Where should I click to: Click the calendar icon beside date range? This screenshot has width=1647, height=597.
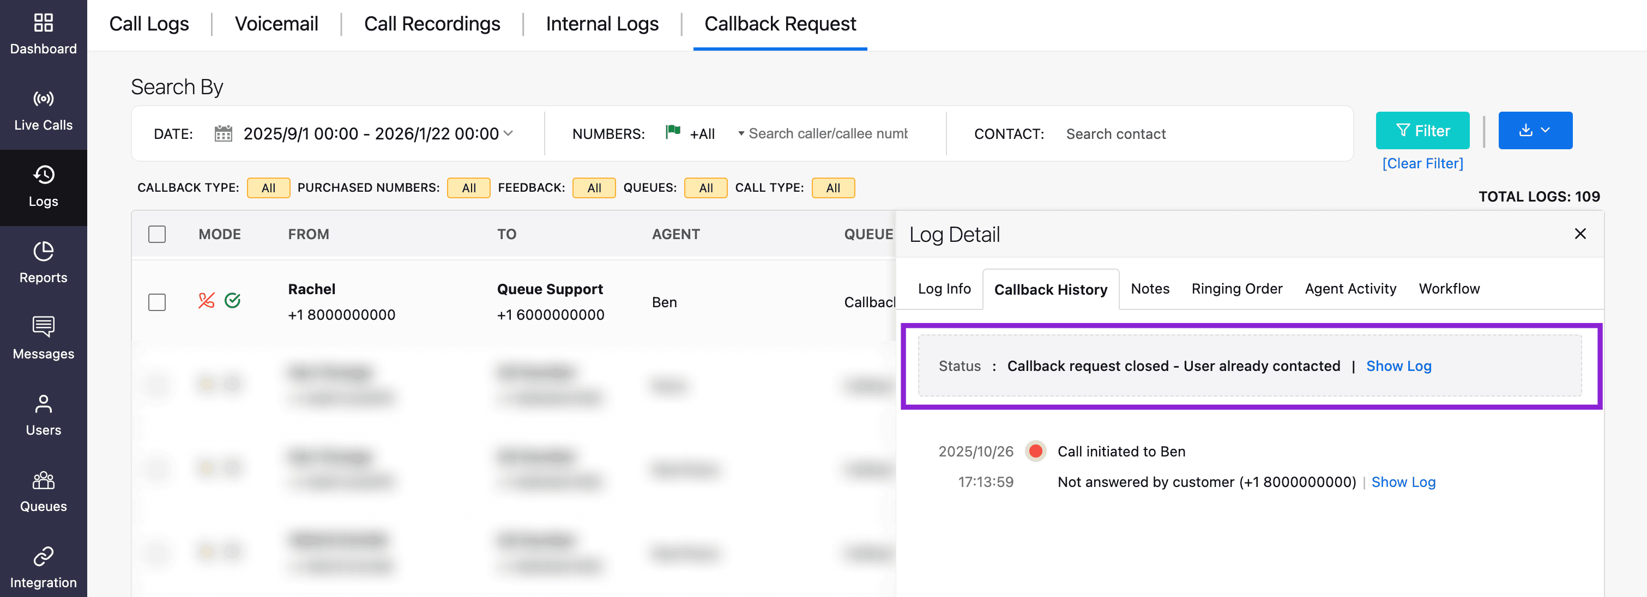click(223, 133)
